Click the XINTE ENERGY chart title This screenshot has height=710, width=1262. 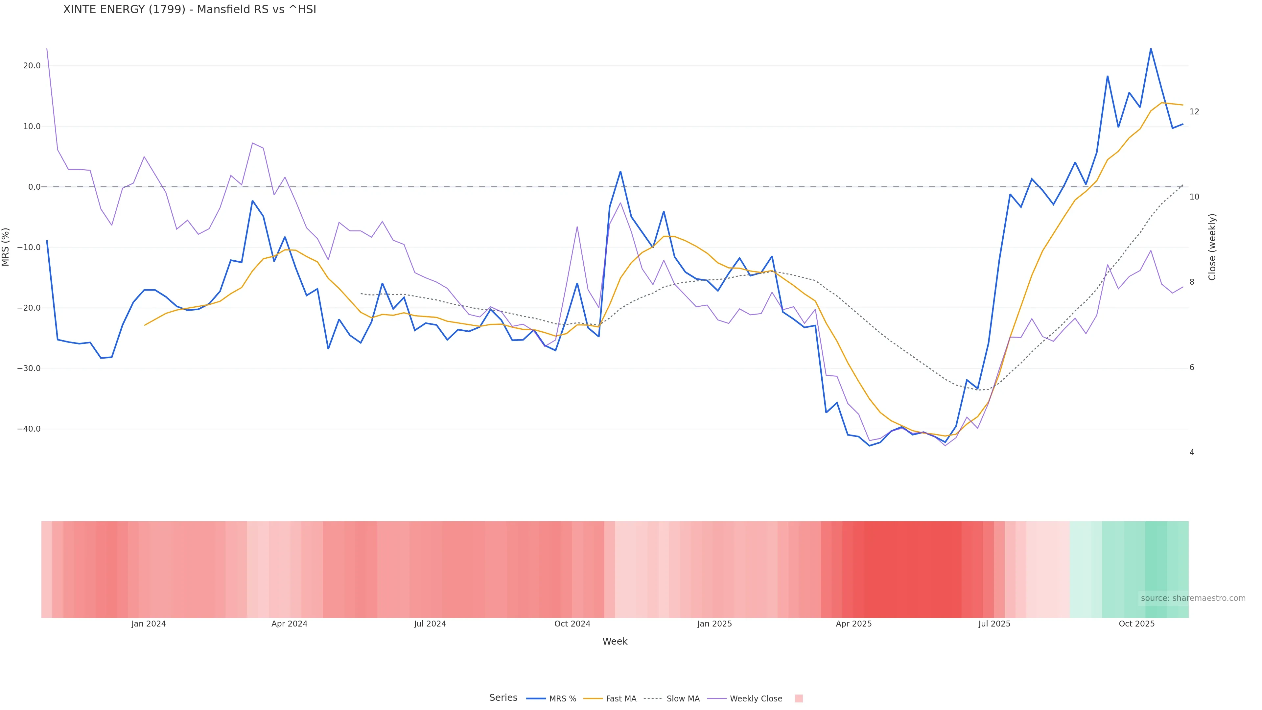click(190, 9)
